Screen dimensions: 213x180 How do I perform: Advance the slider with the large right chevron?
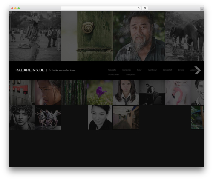pos(197,70)
